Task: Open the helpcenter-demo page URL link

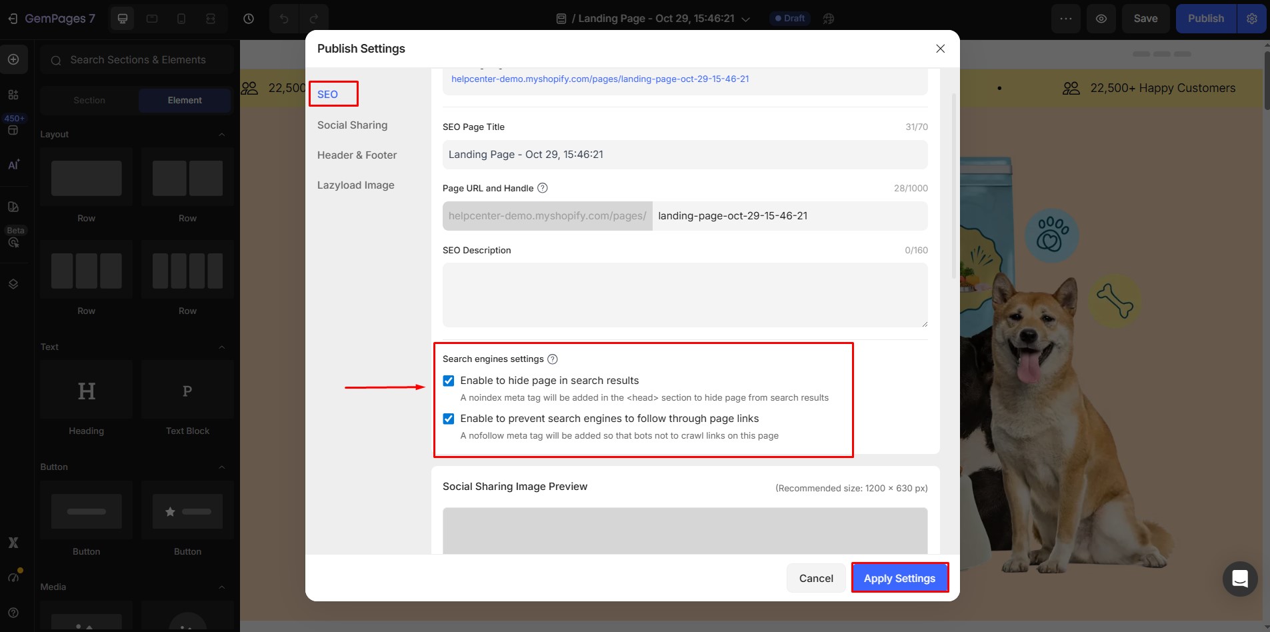Action: (x=600, y=79)
